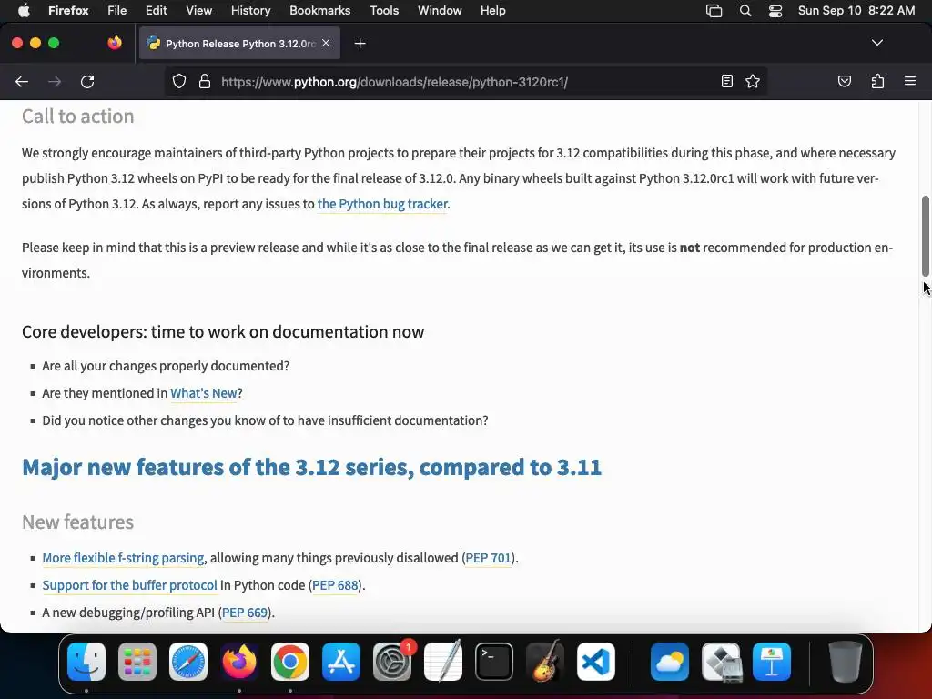Click 'Core developers: time to work on documentation now'
932x699 pixels.
point(223,331)
